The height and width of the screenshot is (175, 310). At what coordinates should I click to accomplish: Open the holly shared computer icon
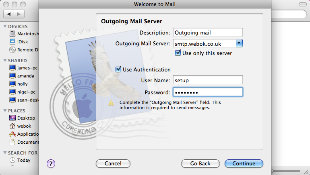tap(12, 84)
